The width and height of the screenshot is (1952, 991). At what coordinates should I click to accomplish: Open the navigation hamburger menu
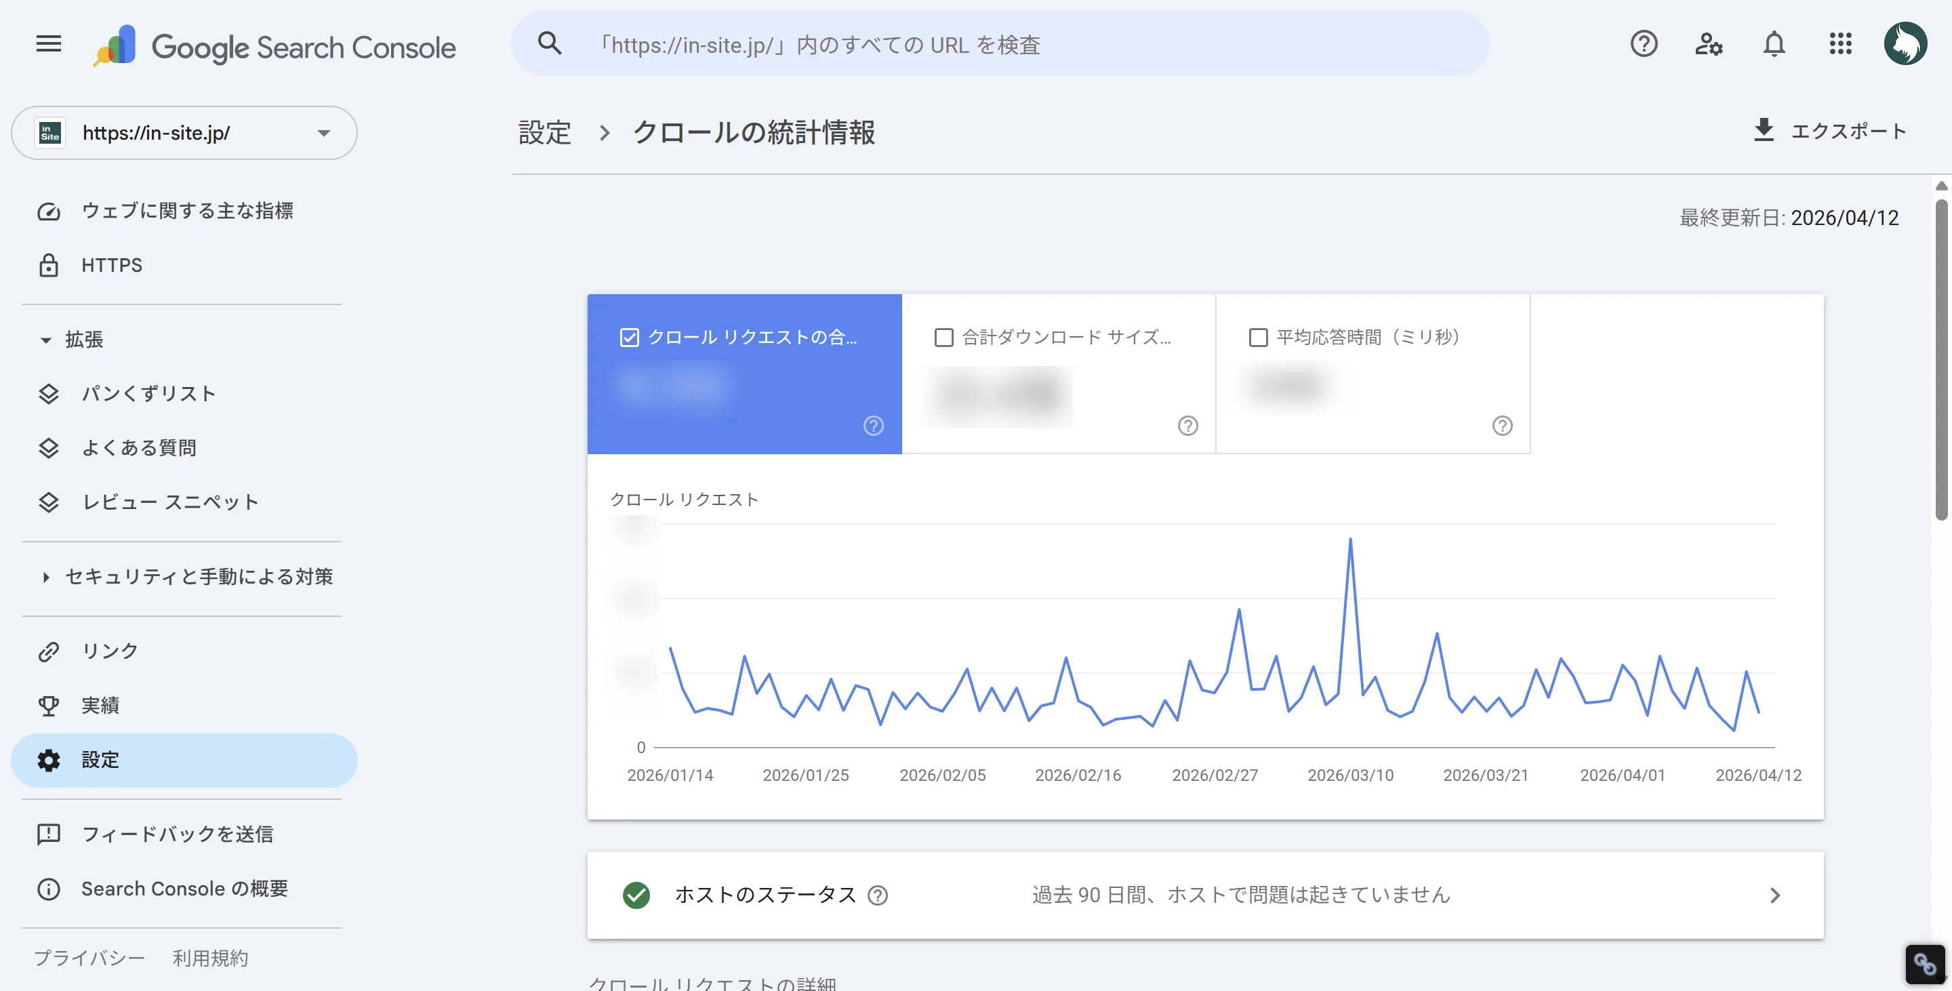pyautogui.click(x=47, y=44)
